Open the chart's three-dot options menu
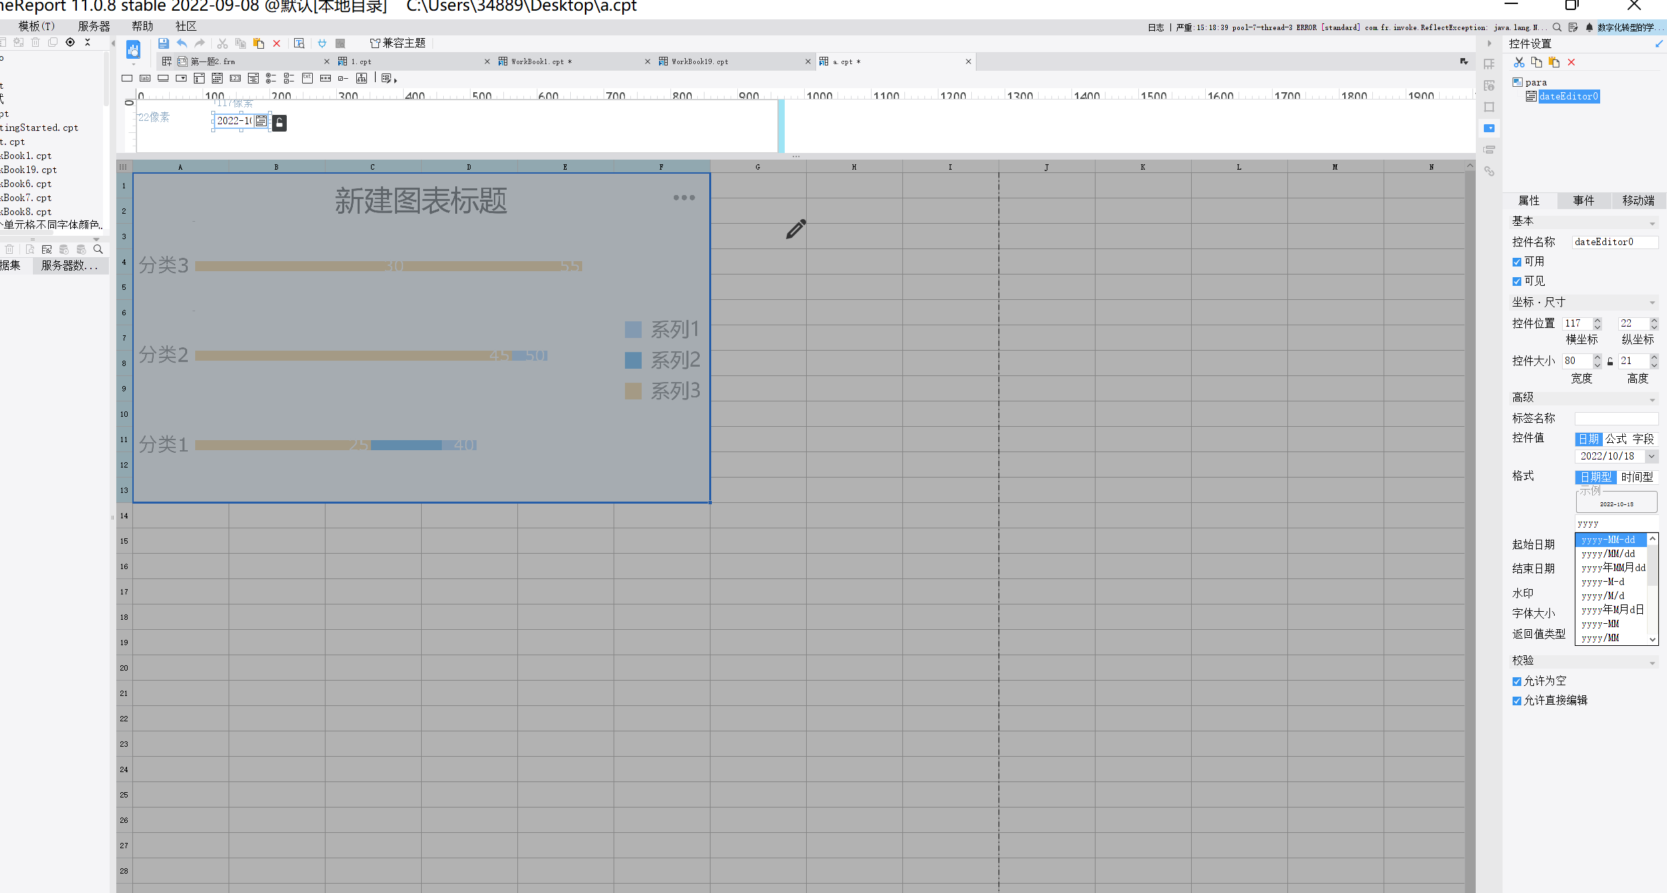This screenshot has height=893, width=1667. (684, 198)
